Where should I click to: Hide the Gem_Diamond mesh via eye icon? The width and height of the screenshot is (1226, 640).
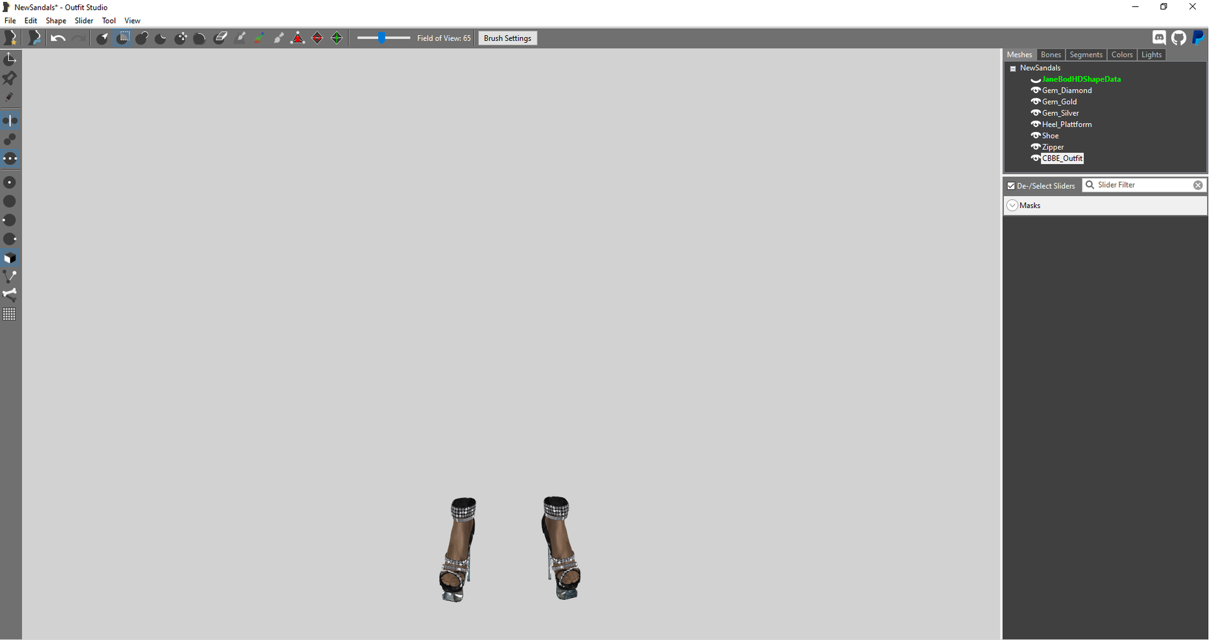click(1036, 91)
